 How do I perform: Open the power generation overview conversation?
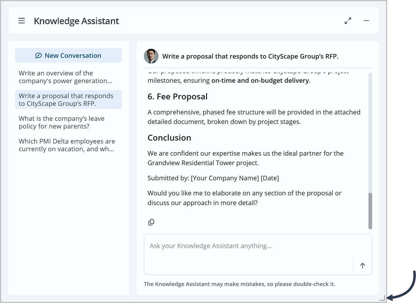pyautogui.click(x=68, y=77)
